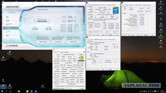Open GPU selector dropdown in GPU-Z
Image resolution: width=166 pixels, height=93 pixels.
pos(62,89)
